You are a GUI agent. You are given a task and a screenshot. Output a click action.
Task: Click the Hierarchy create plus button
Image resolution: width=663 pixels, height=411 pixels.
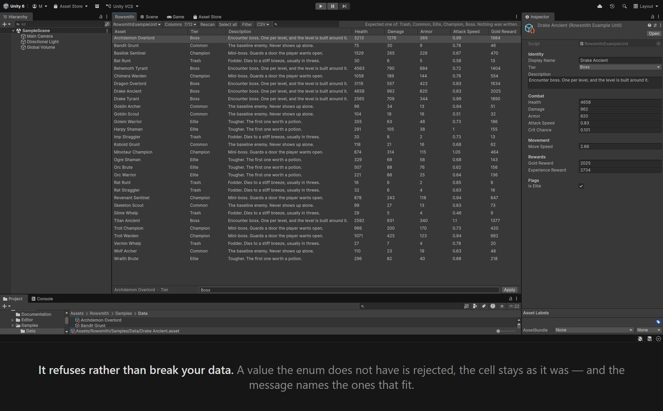tap(6, 24)
